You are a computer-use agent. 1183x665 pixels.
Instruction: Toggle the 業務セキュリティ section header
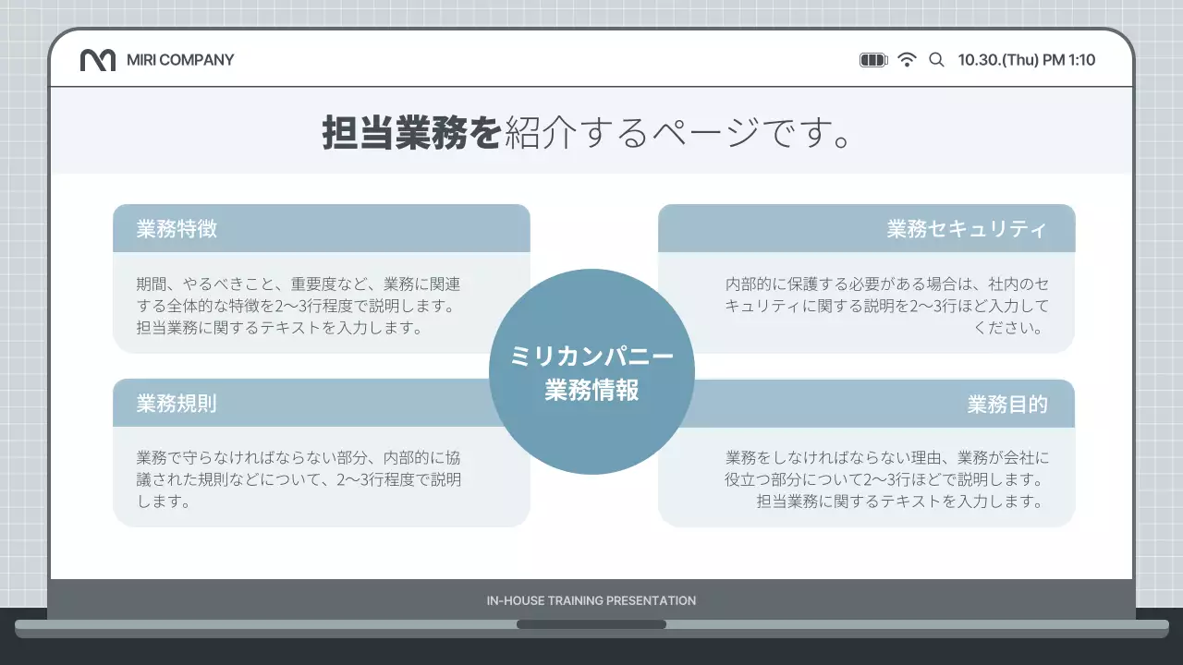click(x=866, y=228)
